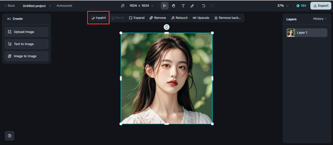Choose Image to image
This screenshot has width=333, height=145.
click(27, 56)
